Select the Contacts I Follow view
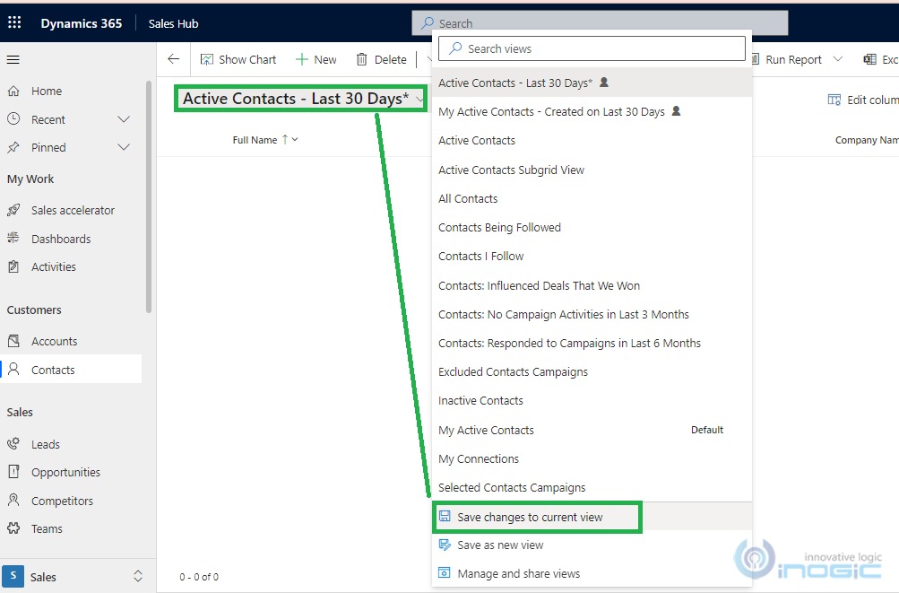The image size is (899, 593). [x=592, y=256]
